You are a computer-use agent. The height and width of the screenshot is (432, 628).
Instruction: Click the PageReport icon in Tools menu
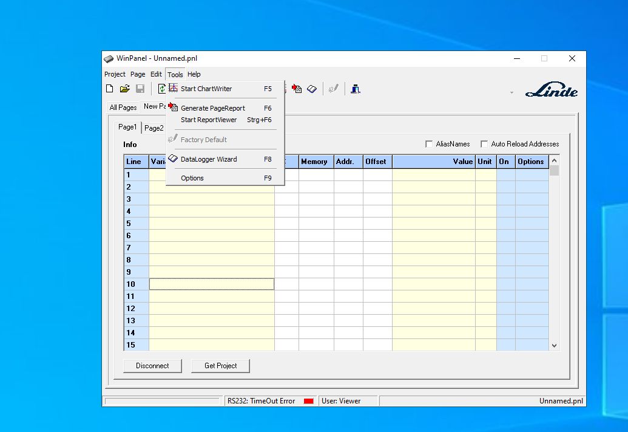(x=173, y=107)
